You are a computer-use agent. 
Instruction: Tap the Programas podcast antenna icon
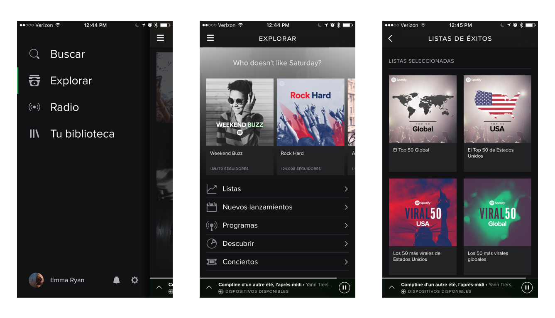point(212,225)
